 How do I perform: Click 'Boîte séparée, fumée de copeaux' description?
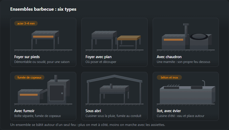coord(38,116)
